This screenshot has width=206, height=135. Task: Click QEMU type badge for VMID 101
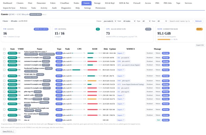pos(59,58)
